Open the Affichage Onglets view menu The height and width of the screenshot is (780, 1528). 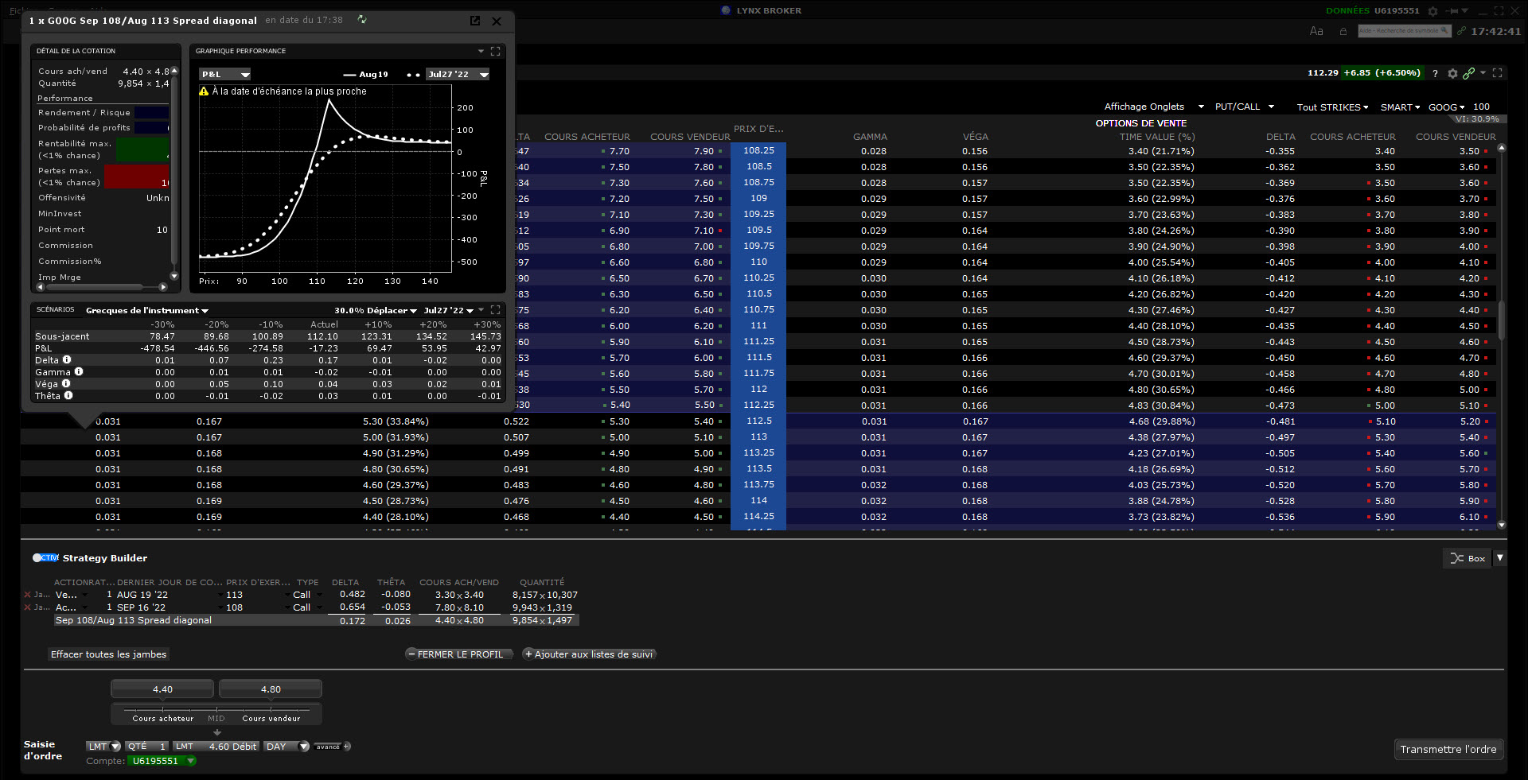[x=1153, y=107]
